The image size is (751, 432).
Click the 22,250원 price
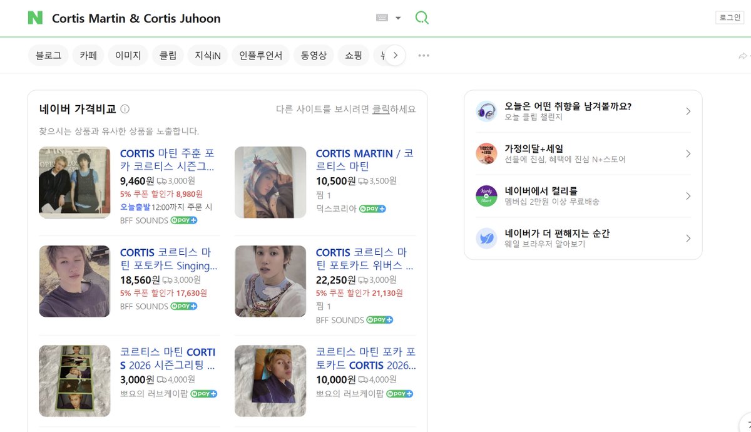coord(335,280)
